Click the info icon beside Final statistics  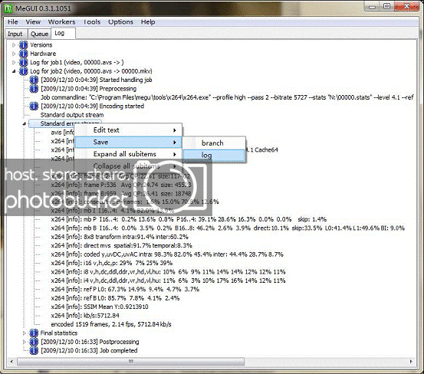[34, 333]
